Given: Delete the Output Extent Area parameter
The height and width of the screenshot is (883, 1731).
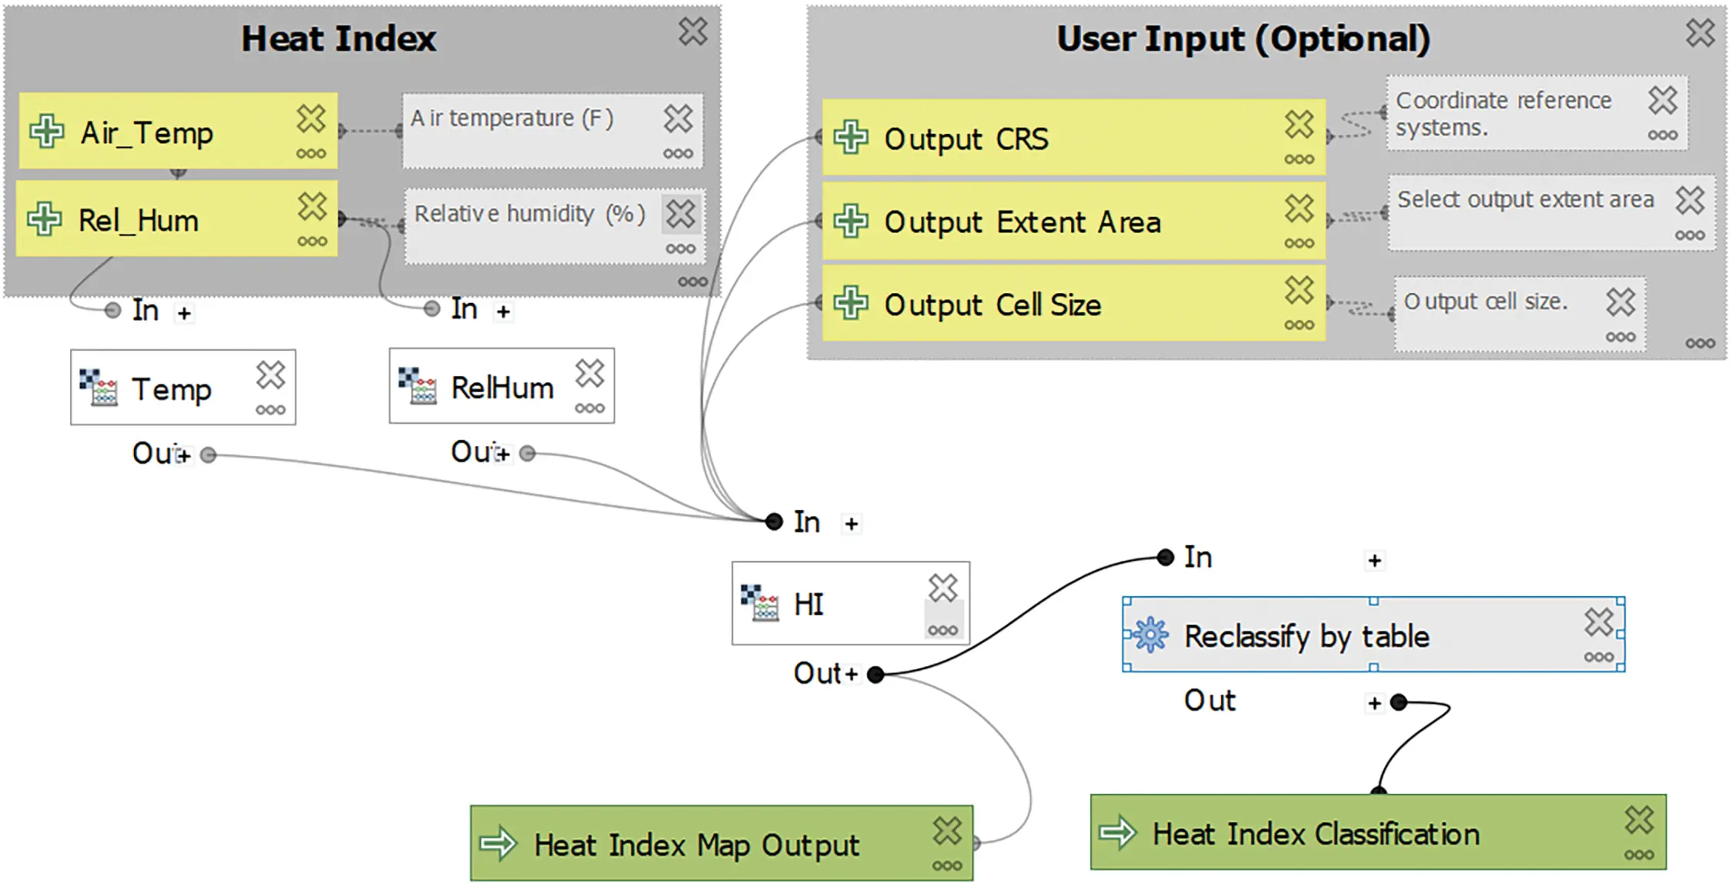Looking at the screenshot, I should pos(1299,208).
